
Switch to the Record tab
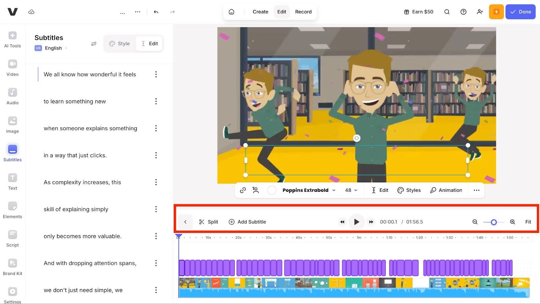click(x=303, y=12)
